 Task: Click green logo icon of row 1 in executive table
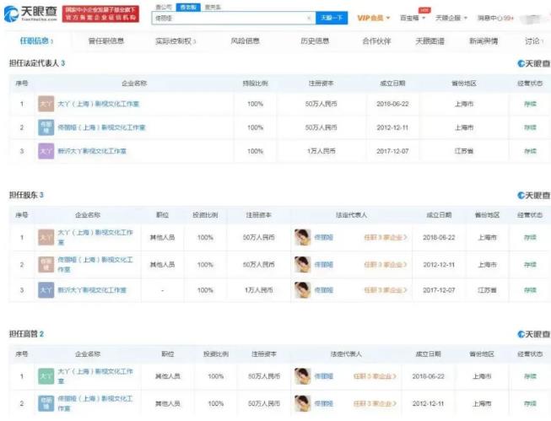46,376
